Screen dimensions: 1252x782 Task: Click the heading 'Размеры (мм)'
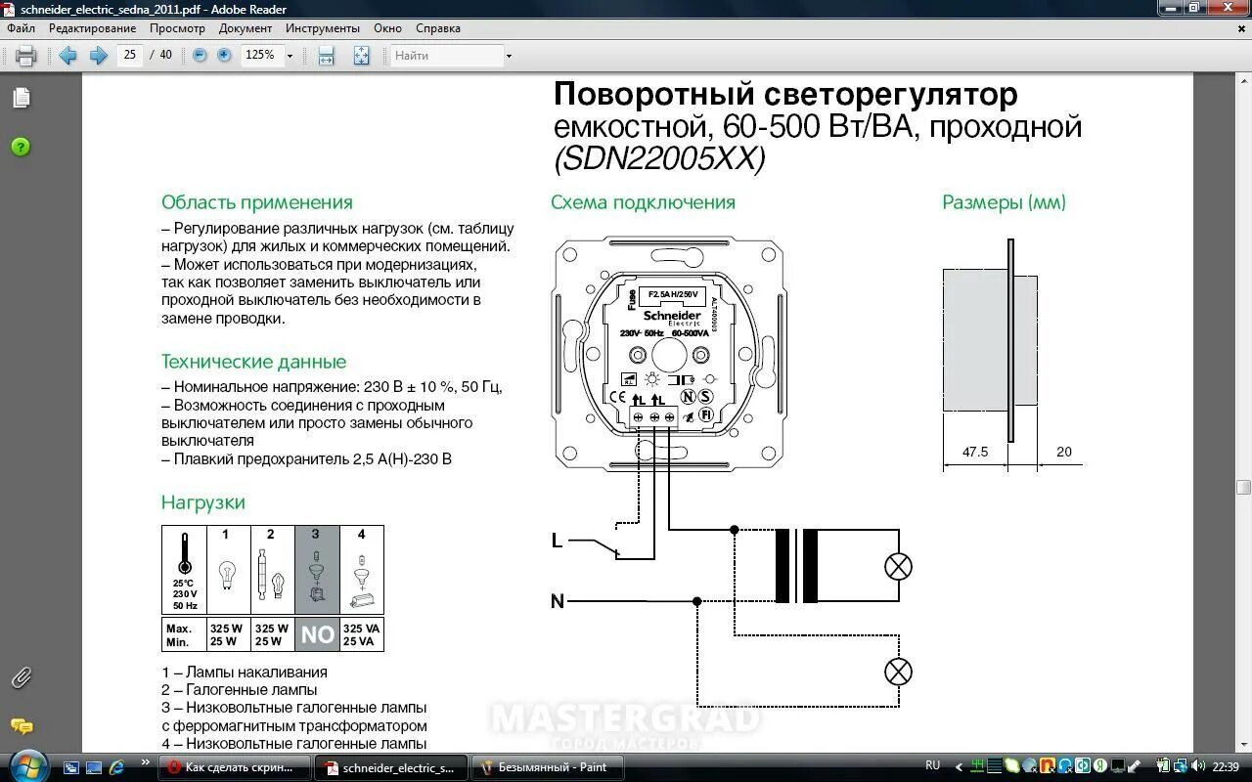pos(1004,202)
